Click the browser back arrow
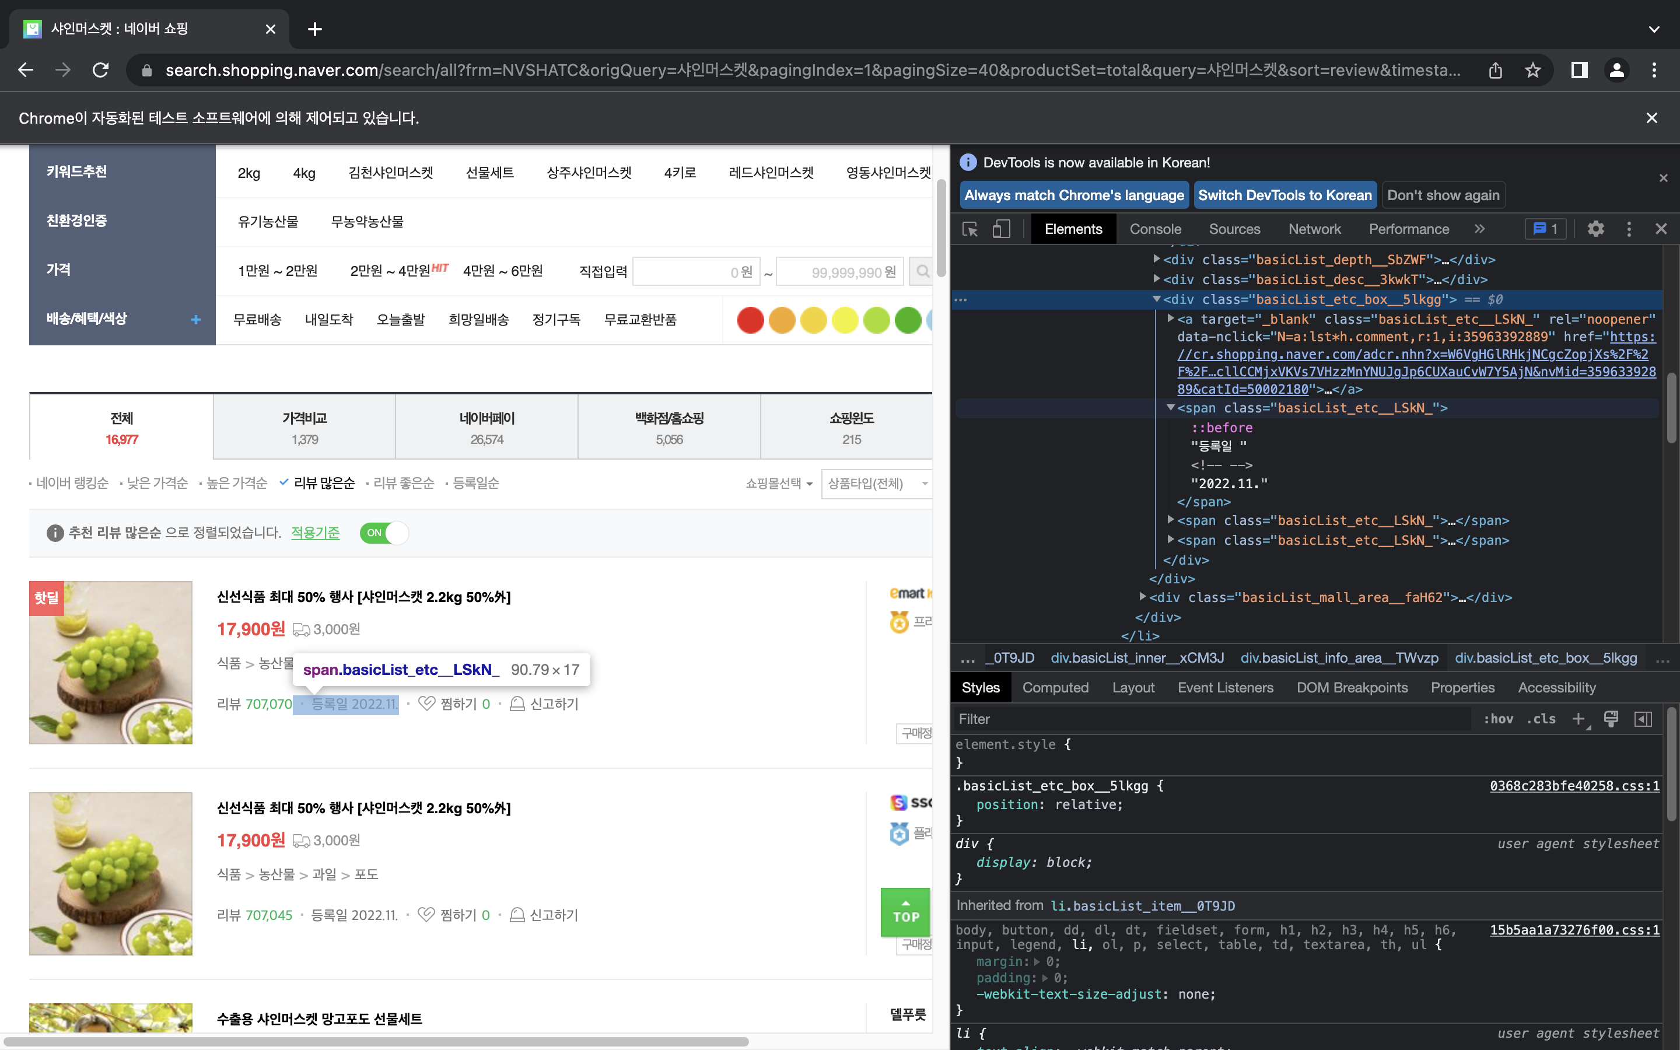 26,70
